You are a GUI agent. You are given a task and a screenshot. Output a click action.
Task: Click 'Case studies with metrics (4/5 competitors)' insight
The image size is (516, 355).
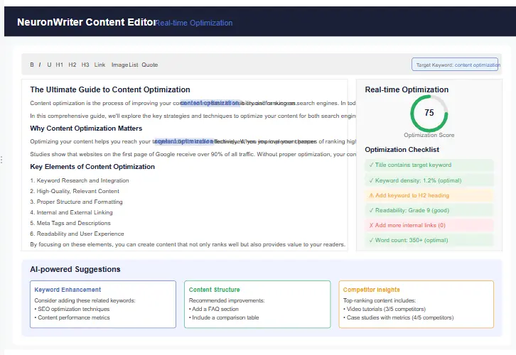coord(399,317)
